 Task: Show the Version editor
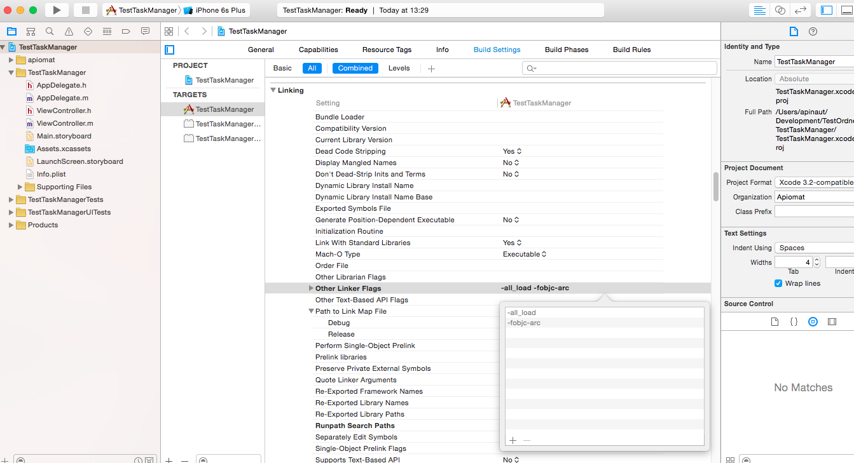801,10
